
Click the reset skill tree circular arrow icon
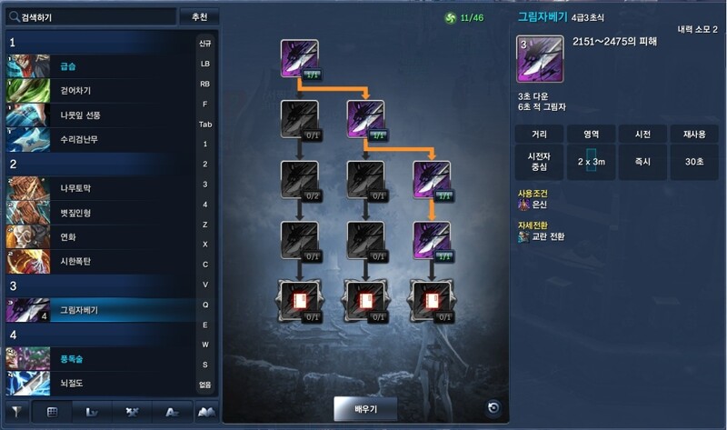tap(493, 408)
